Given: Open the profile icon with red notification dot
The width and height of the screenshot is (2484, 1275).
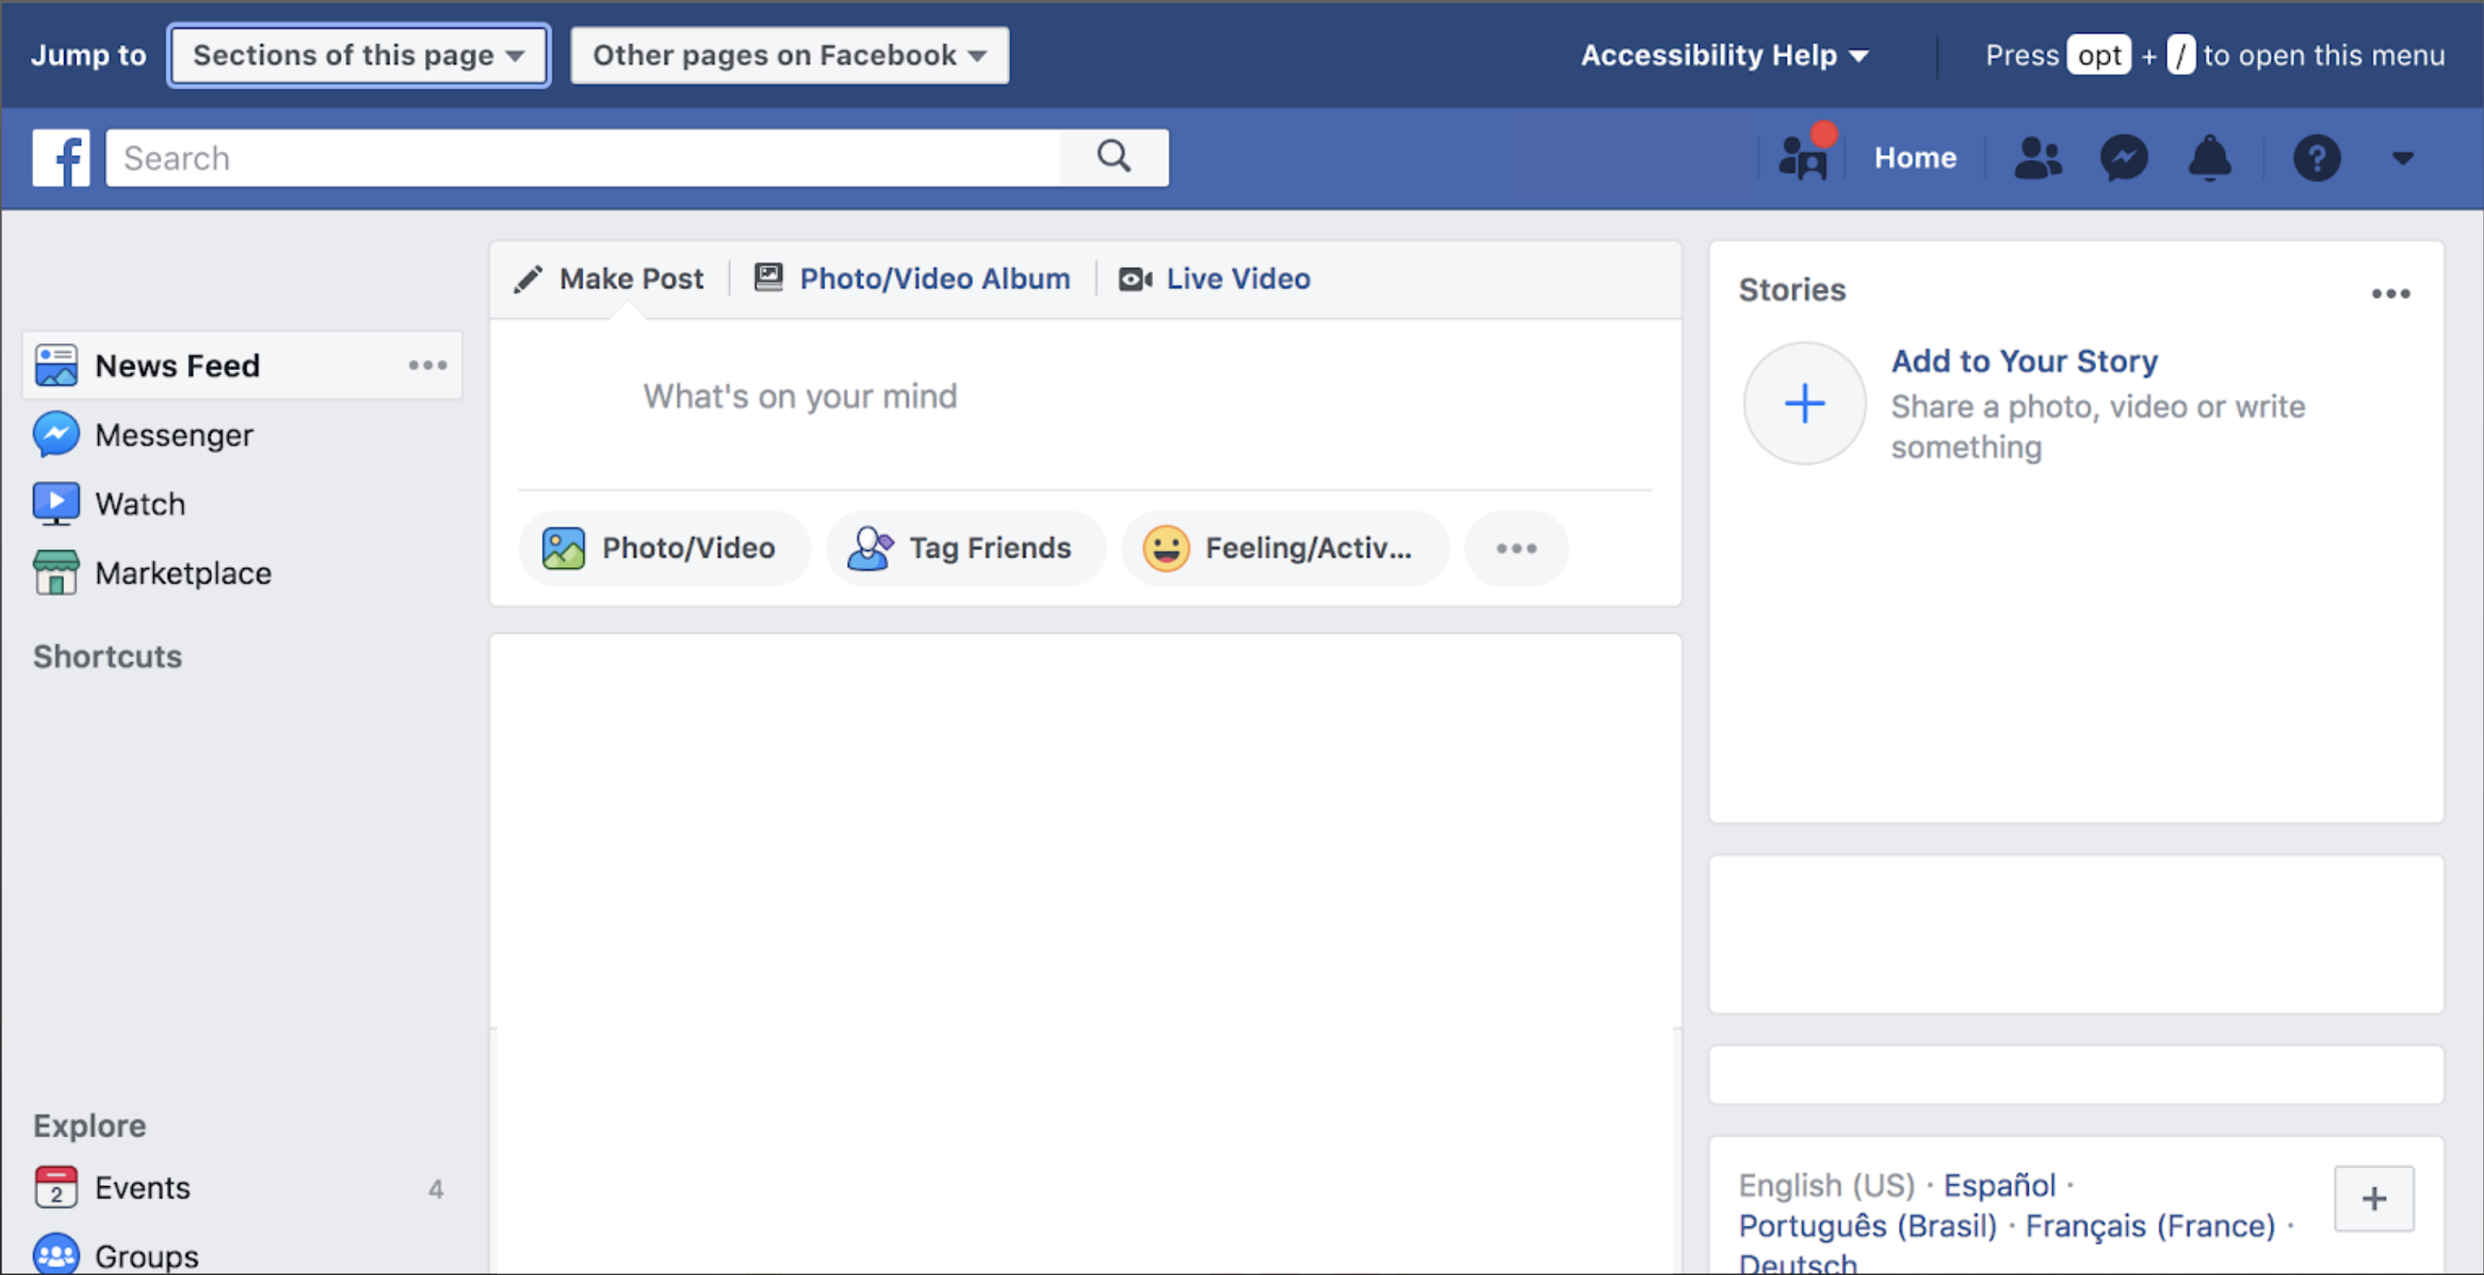Looking at the screenshot, I should tap(1803, 156).
